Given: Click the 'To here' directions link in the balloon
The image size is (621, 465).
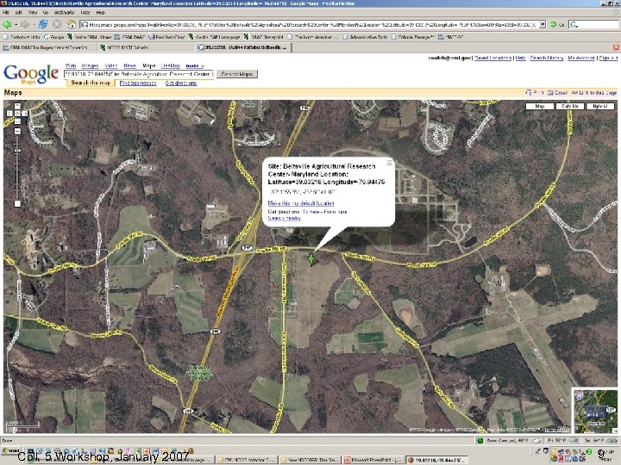Looking at the screenshot, I should pyautogui.click(x=310, y=212).
